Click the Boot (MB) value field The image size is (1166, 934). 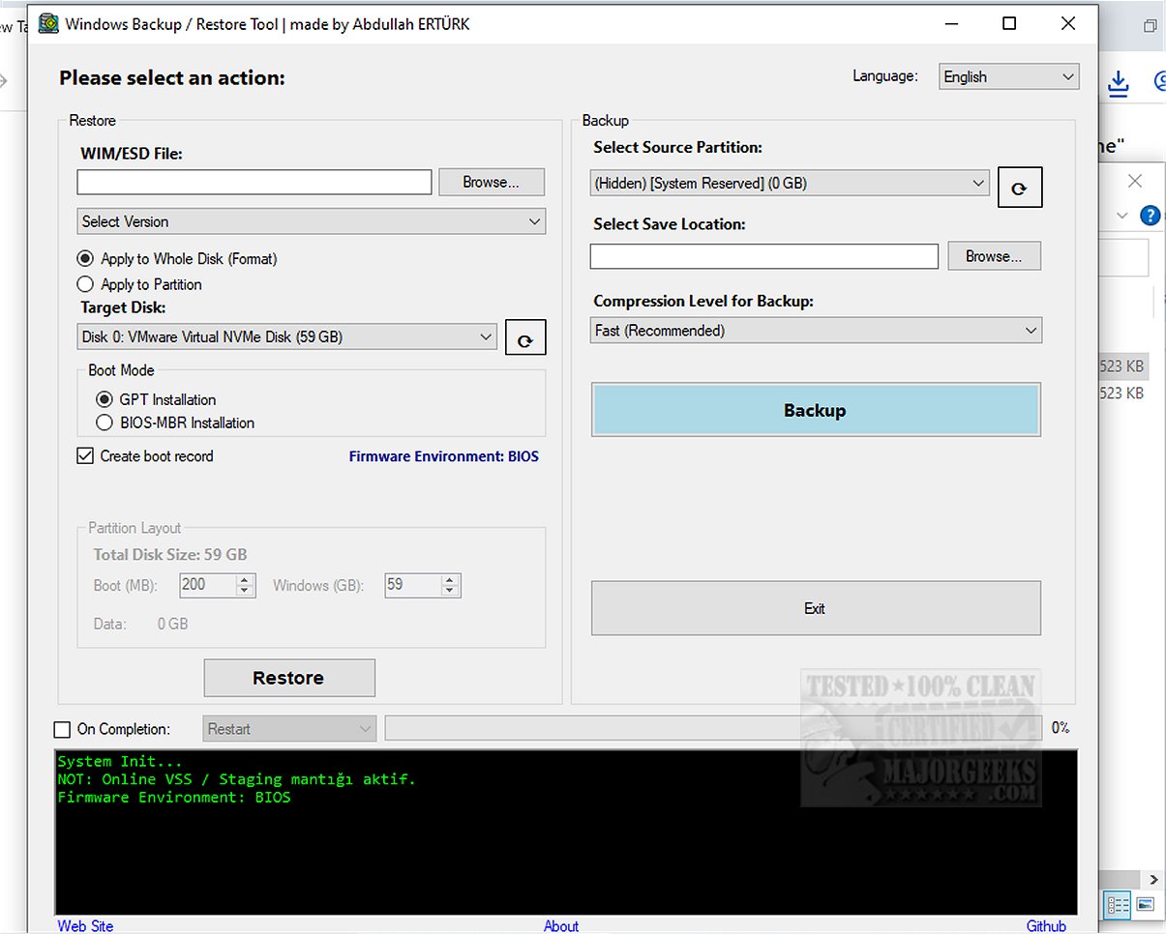point(207,585)
